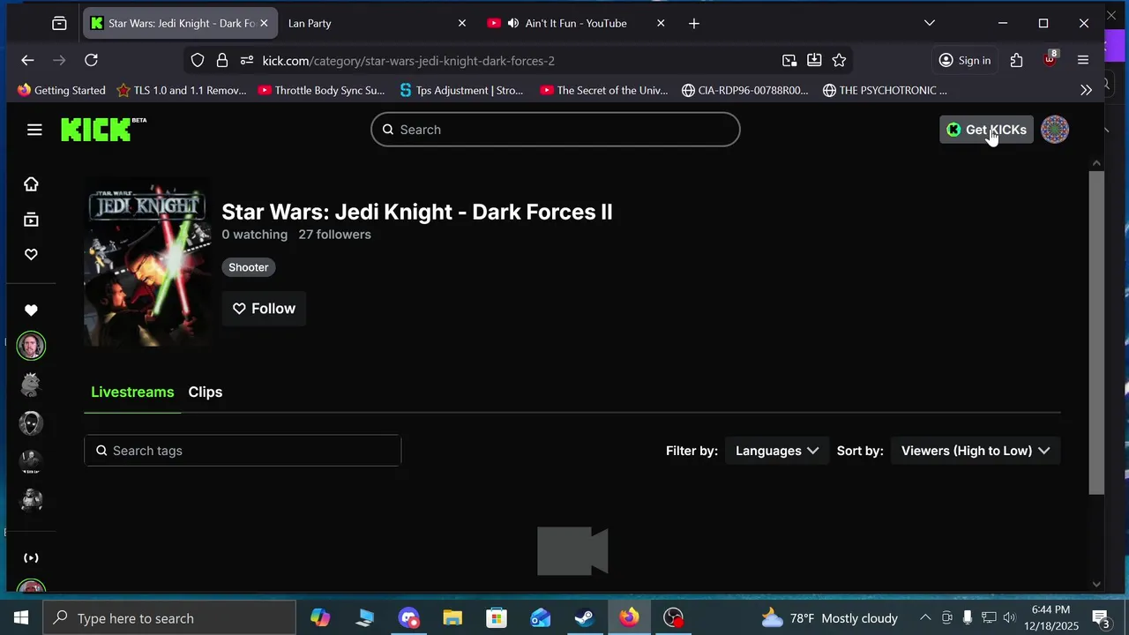Expand list all tabs chevron

[x=929, y=23]
